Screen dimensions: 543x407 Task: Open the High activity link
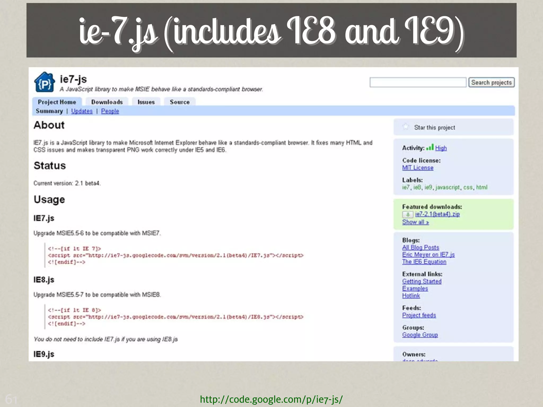coord(441,148)
